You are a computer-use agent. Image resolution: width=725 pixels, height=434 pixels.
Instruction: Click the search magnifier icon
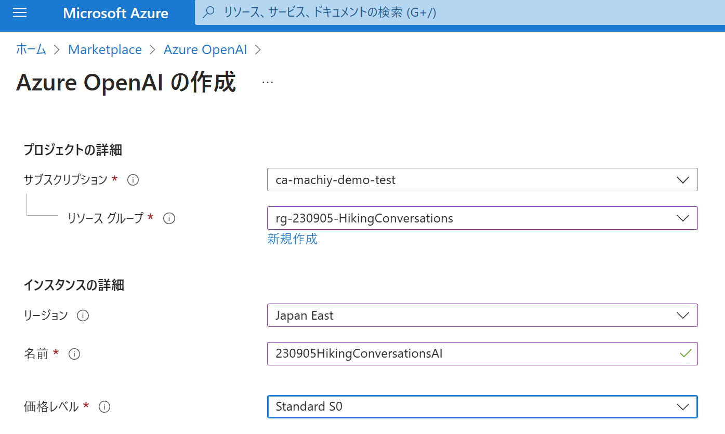click(x=208, y=12)
